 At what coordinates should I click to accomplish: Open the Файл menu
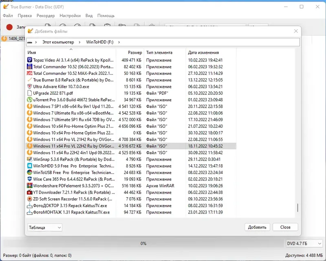pos(8,15)
